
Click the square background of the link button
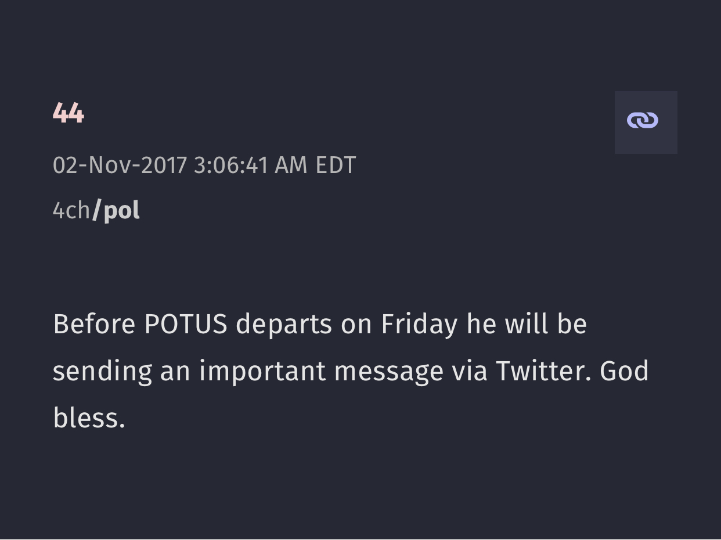(x=646, y=122)
